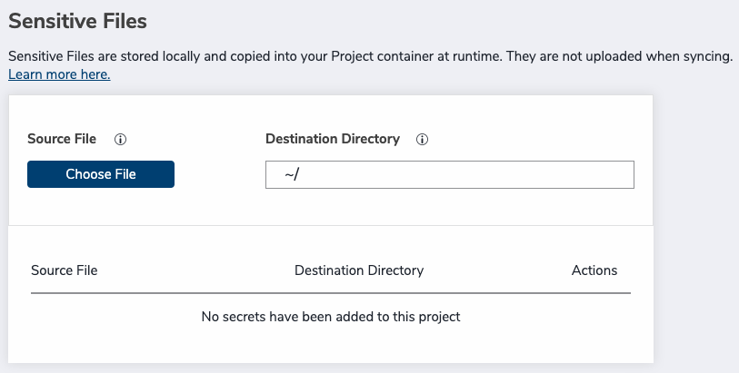
Task: Click the empty space right of the "~/" text
Action: pos(473,174)
